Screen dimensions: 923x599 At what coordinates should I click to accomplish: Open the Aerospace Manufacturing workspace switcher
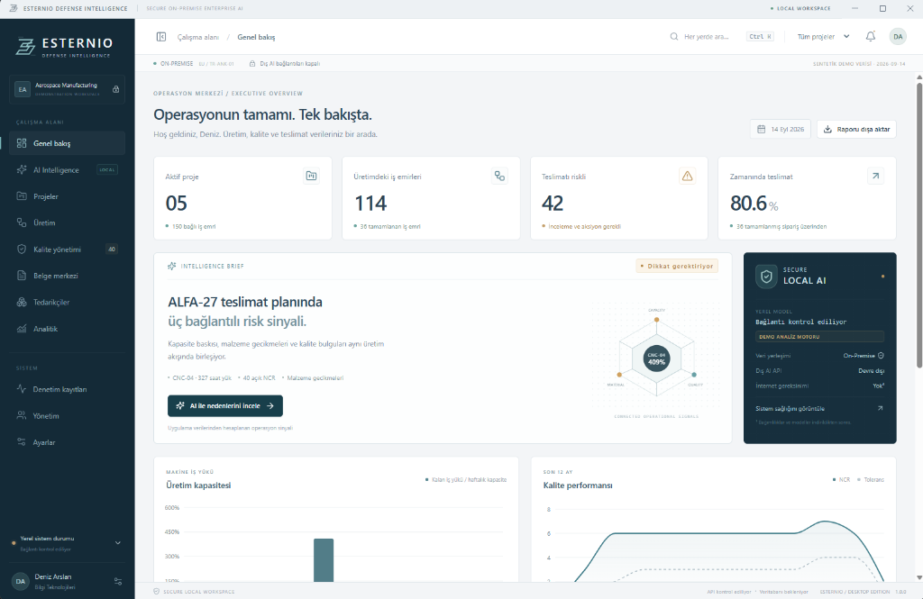click(67, 89)
